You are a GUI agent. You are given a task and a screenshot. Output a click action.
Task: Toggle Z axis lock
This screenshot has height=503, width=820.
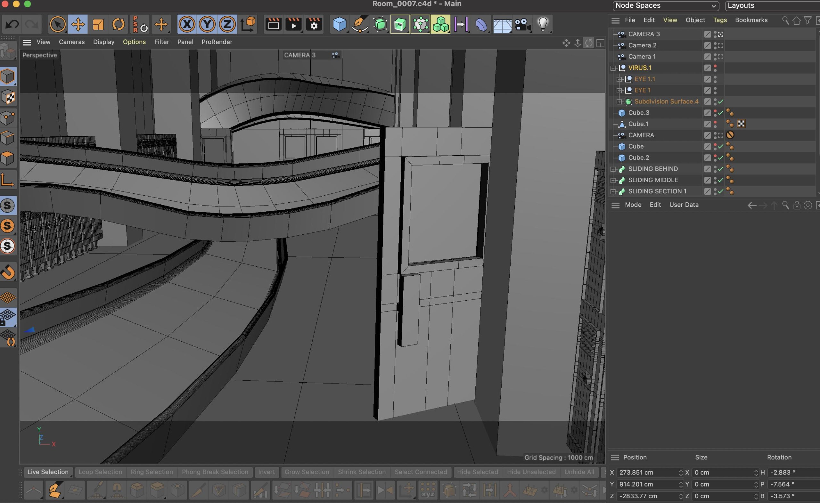click(227, 24)
